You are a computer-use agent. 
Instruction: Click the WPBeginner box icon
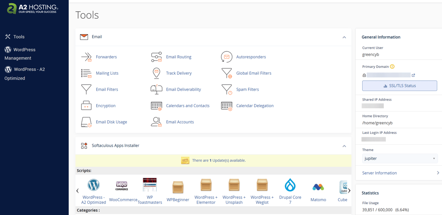pyautogui.click(x=178, y=187)
